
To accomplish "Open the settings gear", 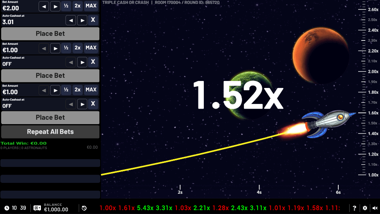I will click(x=365, y=208).
